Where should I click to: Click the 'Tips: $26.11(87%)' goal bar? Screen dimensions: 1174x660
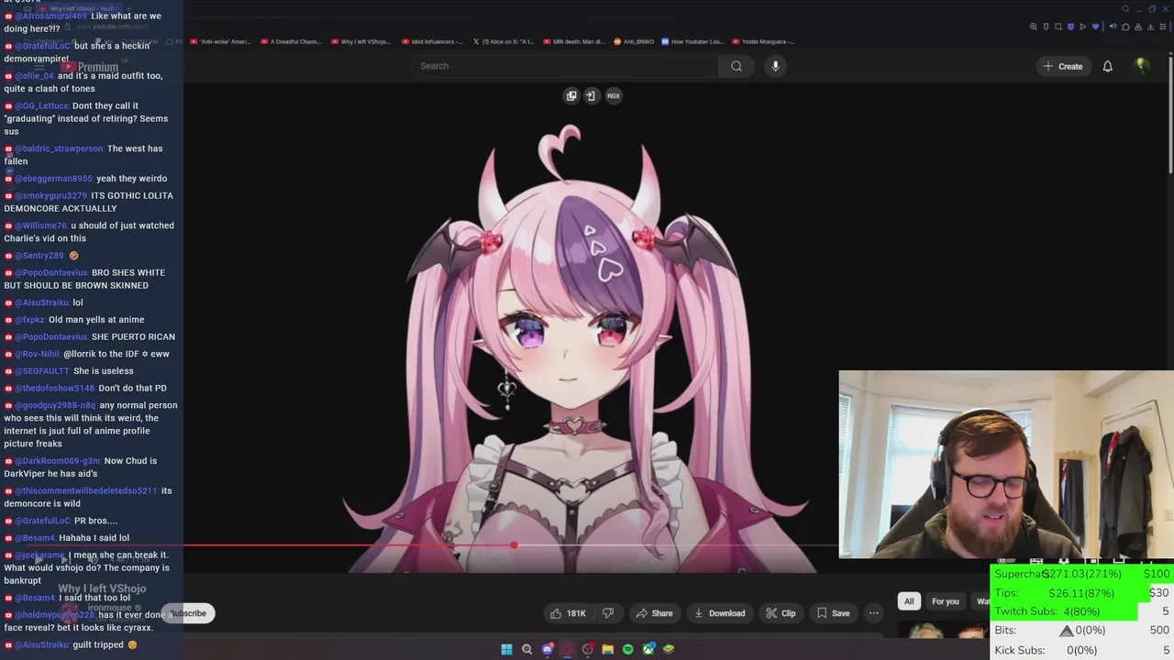(x=1082, y=593)
